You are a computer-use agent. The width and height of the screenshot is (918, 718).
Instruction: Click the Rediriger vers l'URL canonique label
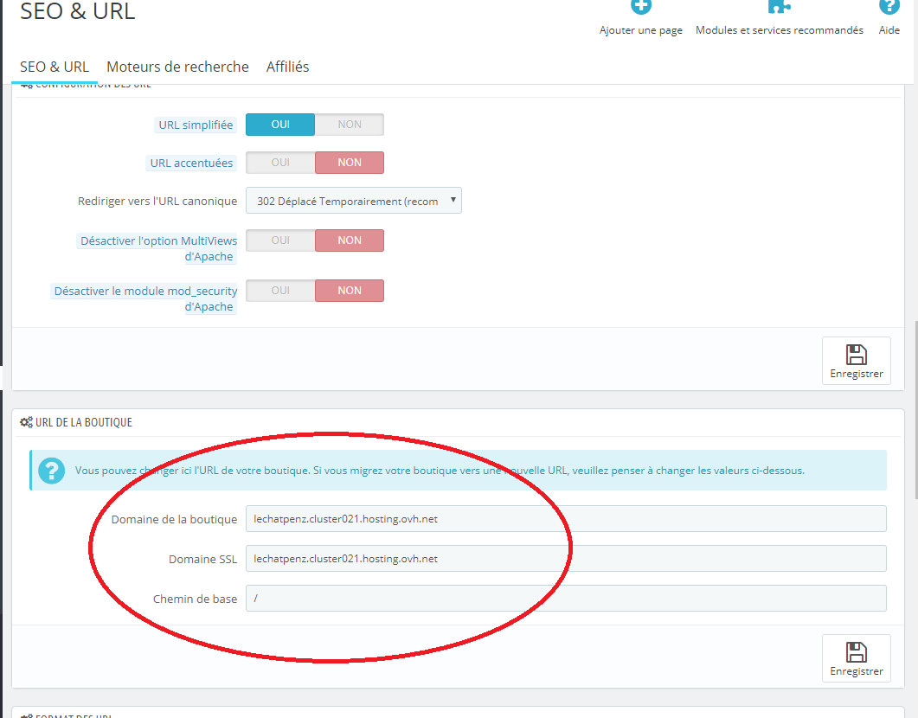[x=157, y=202]
